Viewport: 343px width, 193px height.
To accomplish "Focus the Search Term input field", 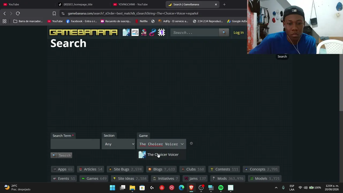I will tap(75, 144).
